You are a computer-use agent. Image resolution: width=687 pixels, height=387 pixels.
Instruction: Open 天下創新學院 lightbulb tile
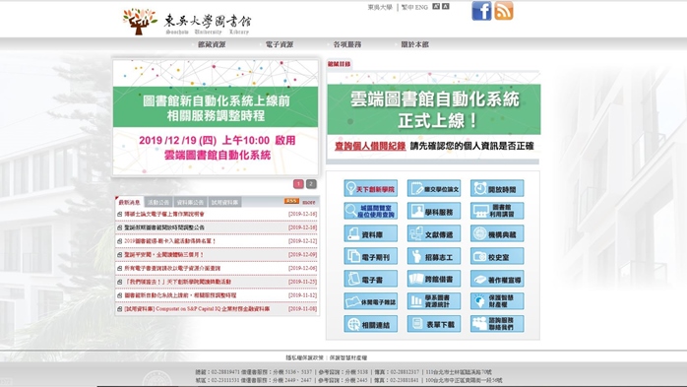click(371, 188)
